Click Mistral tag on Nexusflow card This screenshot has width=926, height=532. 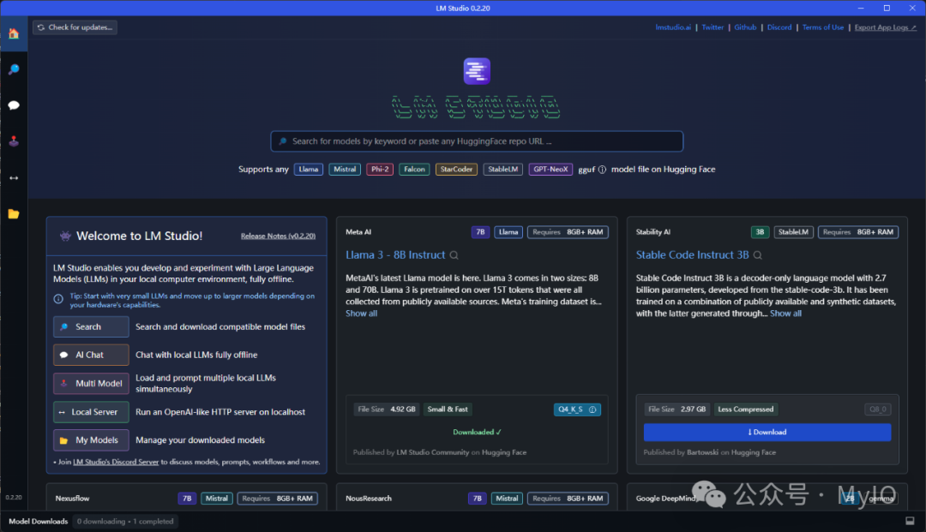point(216,499)
